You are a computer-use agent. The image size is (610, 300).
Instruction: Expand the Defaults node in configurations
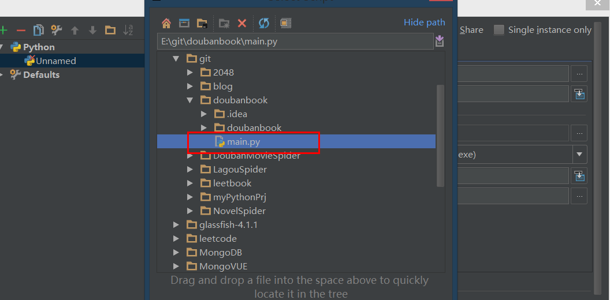(2, 74)
